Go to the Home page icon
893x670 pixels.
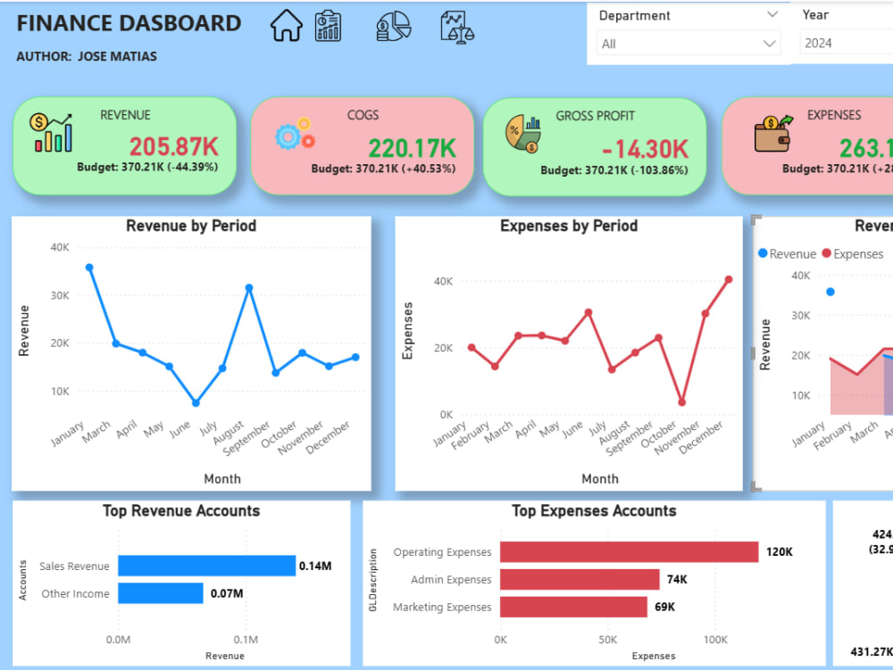tap(286, 26)
